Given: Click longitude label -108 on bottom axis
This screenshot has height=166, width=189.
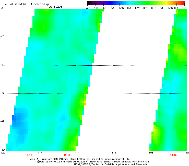Looking at the screenshot, I should (x=150, y=153).
